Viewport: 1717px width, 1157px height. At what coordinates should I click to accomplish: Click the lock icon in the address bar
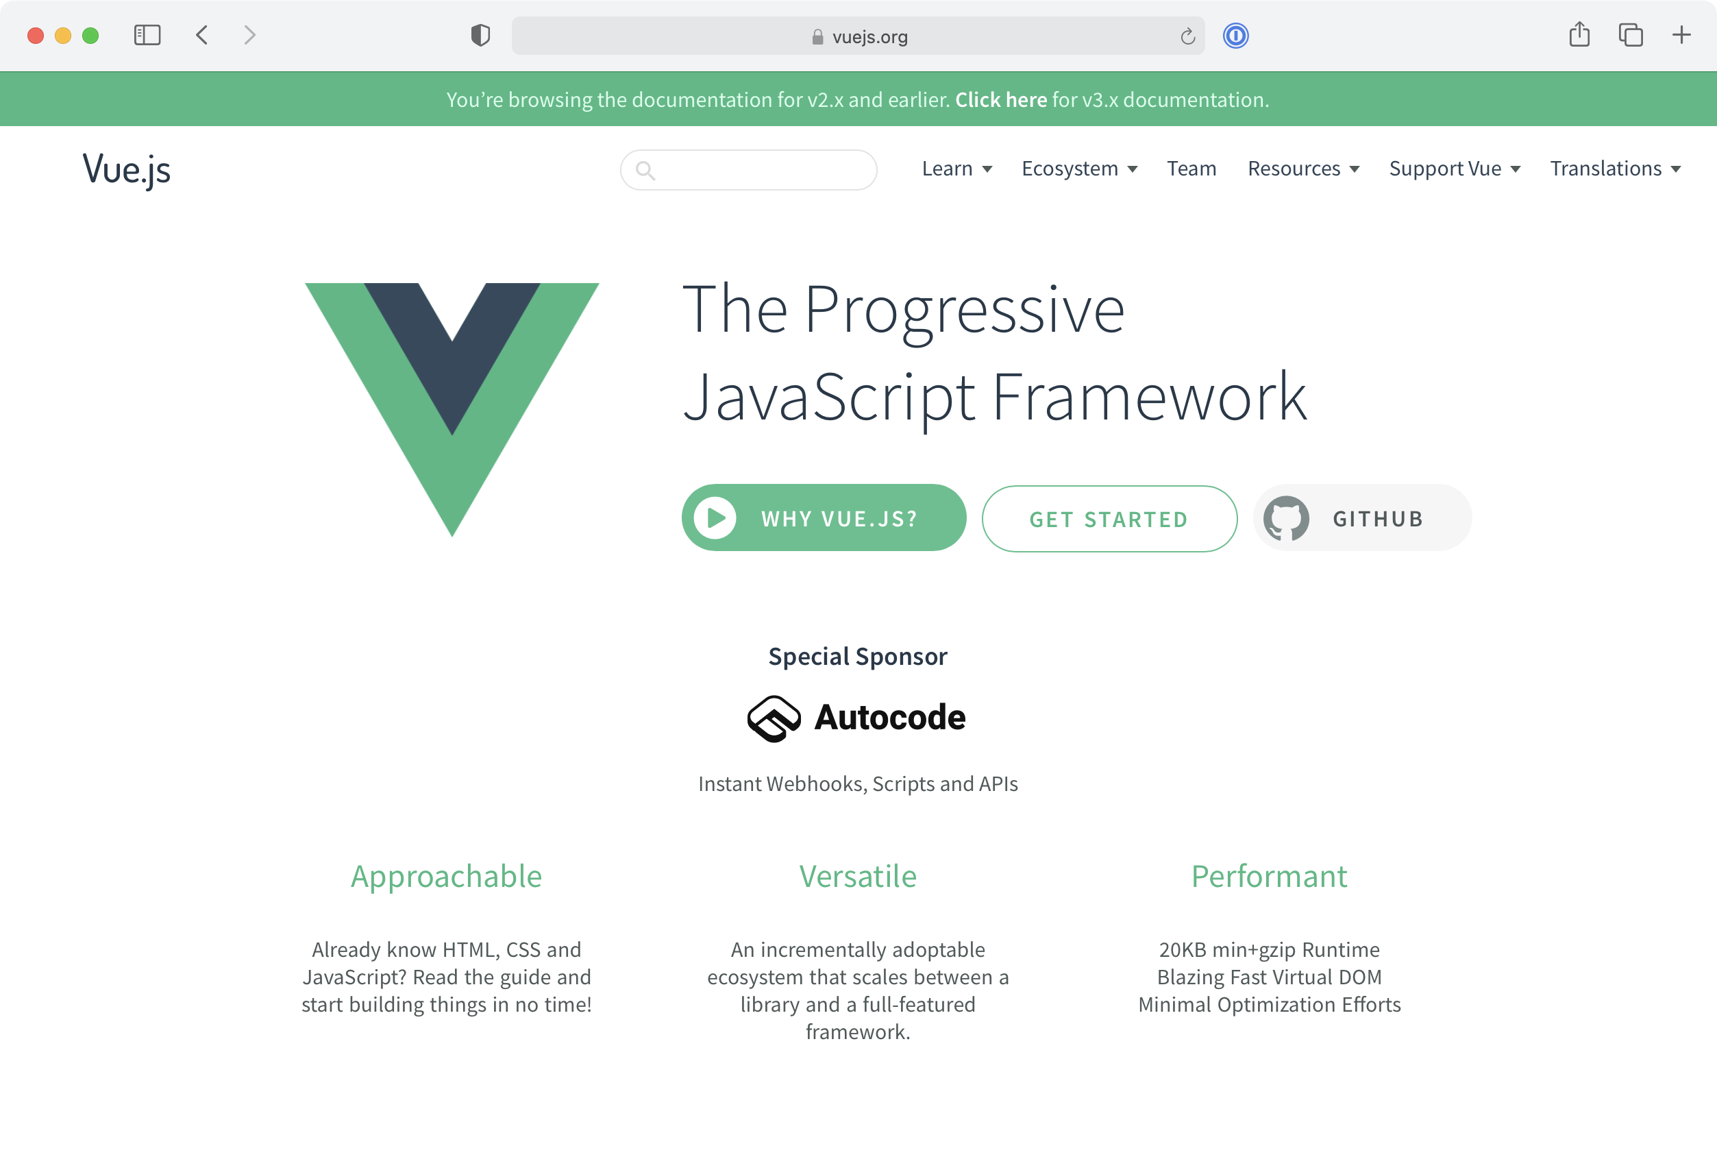click(x=817, y=37)
